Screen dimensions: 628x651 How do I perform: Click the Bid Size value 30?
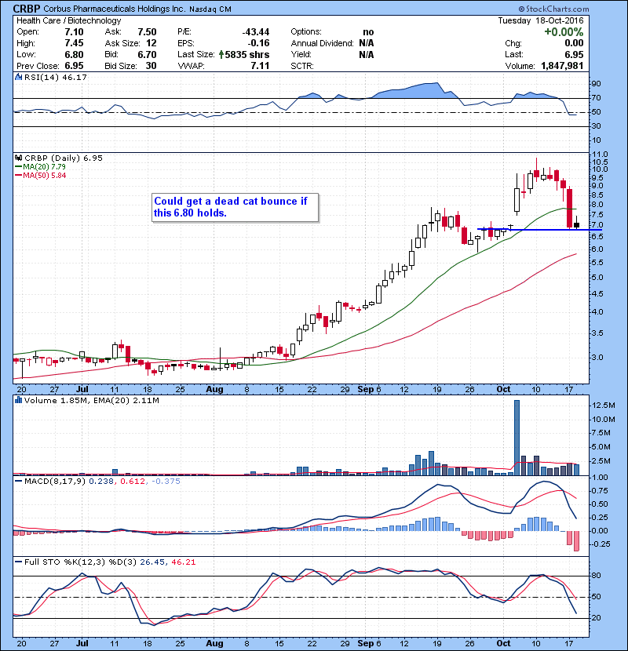click(x=152, y=66)
